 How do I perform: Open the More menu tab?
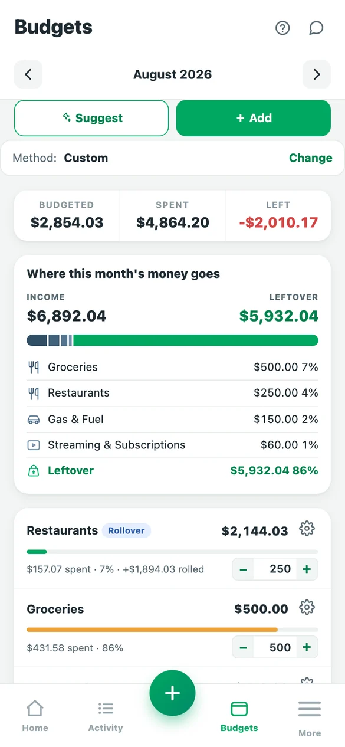pos(310,718)
